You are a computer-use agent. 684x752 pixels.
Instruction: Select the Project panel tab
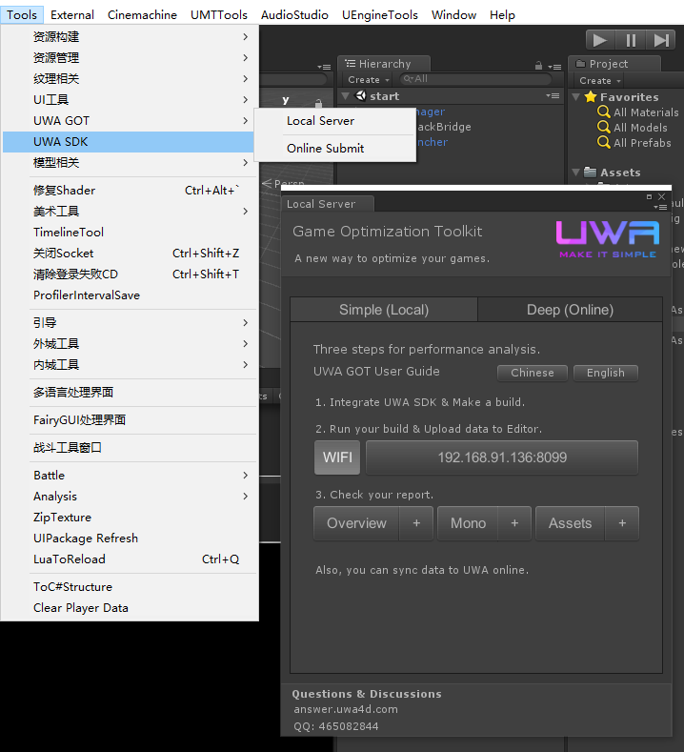coord(614,64)
